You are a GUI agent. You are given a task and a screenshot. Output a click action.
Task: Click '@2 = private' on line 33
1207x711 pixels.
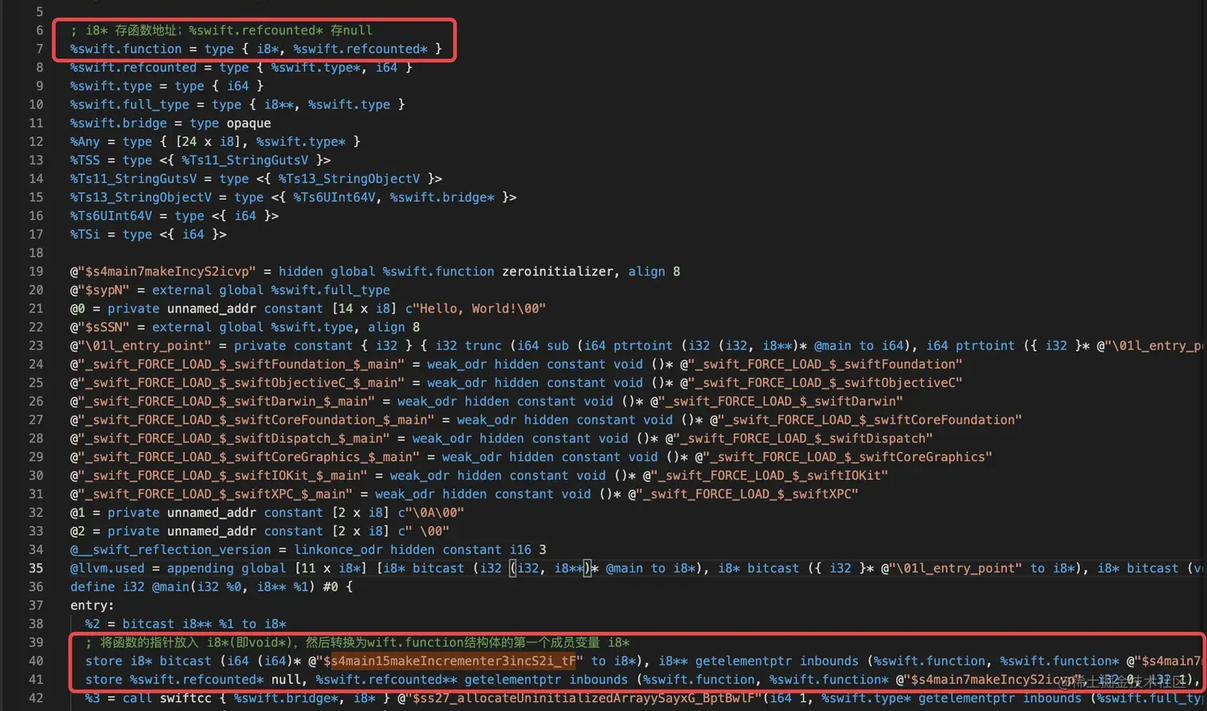pos(115,531)
